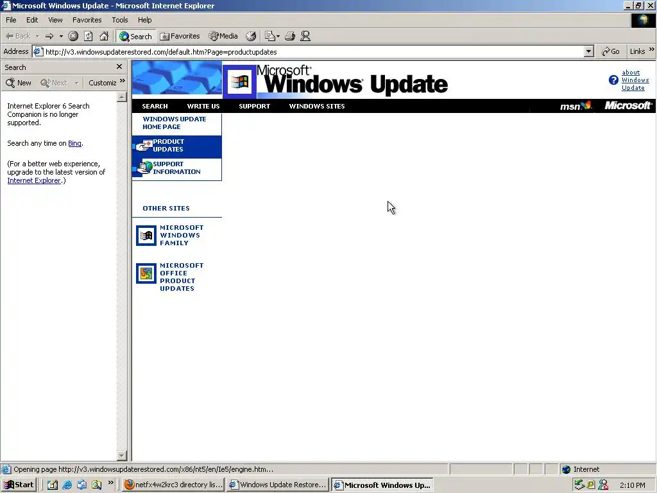
Task: Open MICROSOFT OFFICE PRODUCT UPDATES text link
Action: coord(182,277)
